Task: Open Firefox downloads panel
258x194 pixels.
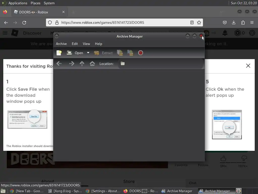Action: click(x=234, y=22)
